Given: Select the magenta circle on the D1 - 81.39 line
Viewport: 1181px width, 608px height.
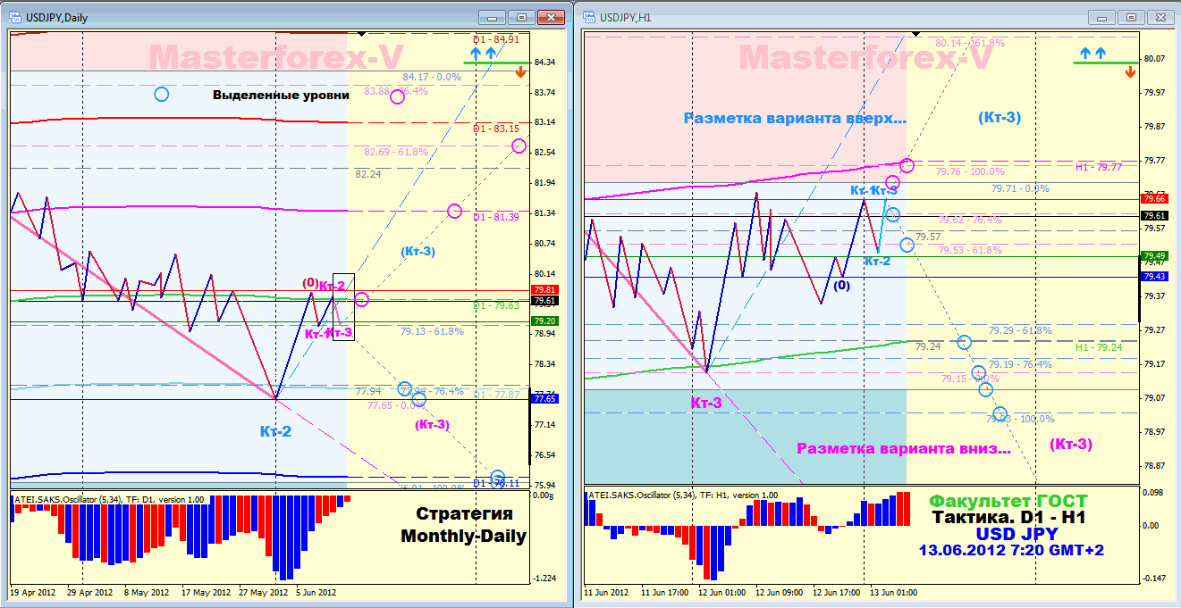Looking at the screenshot, I should [x=454, y=212].
